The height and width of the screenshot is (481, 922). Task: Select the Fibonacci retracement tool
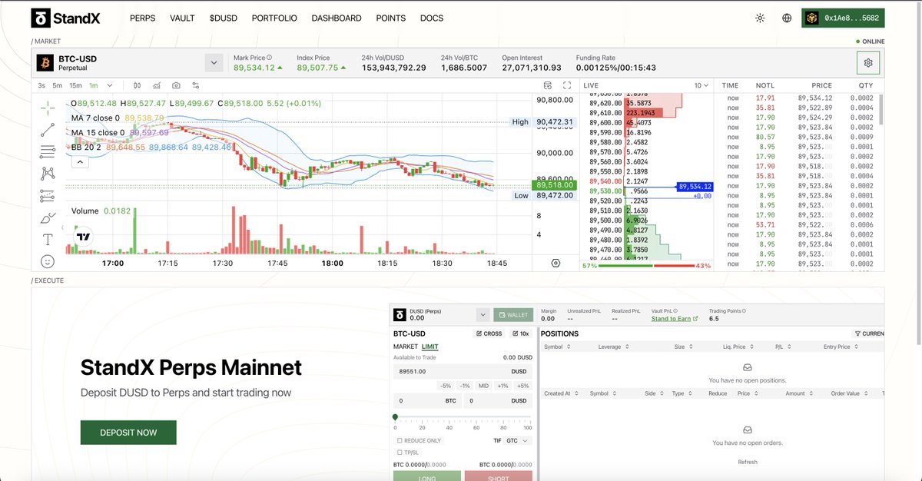tap(48, 151)
